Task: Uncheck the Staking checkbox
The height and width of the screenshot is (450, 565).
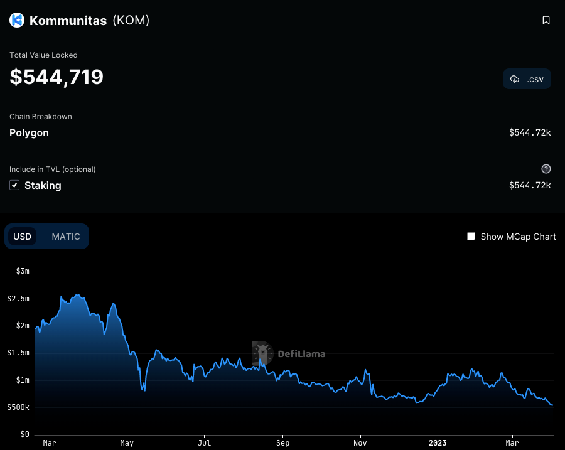Action: 14,185
